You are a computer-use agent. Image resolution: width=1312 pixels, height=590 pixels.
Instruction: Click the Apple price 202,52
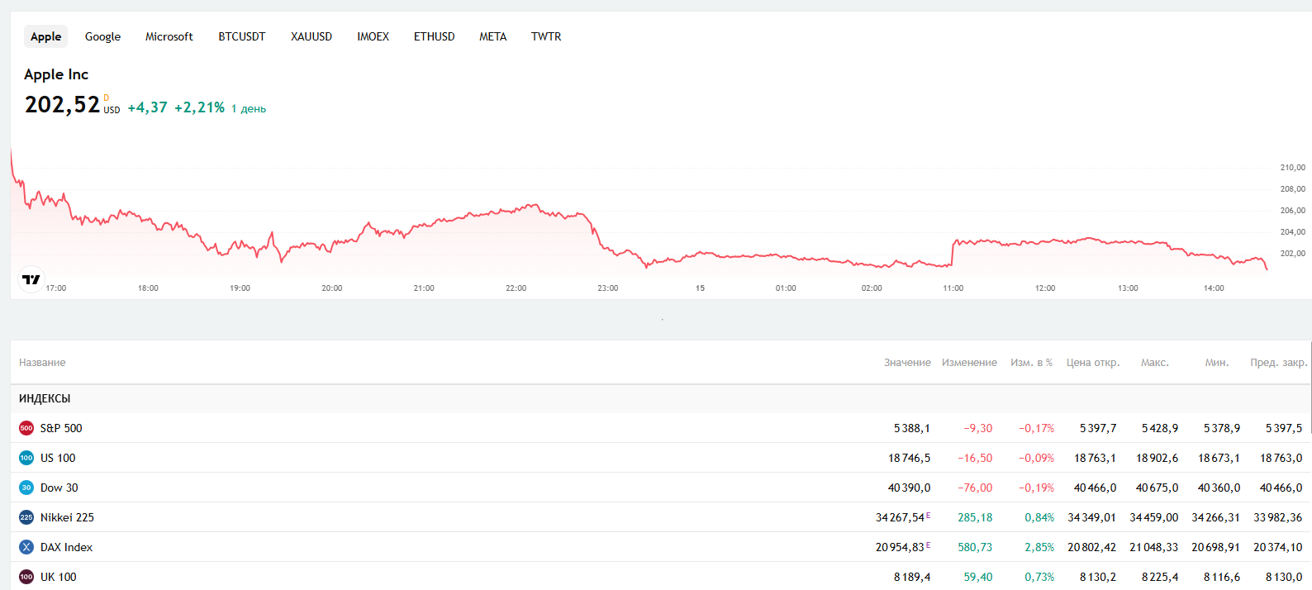coord(62,105)
